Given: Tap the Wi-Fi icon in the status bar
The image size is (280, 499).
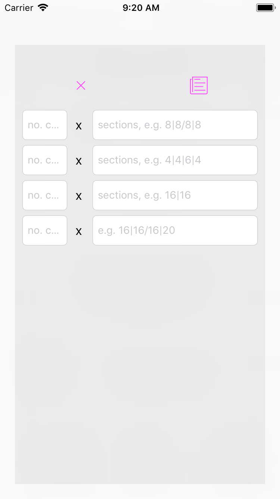Looking at the screenshot, I should click(42, 7).
